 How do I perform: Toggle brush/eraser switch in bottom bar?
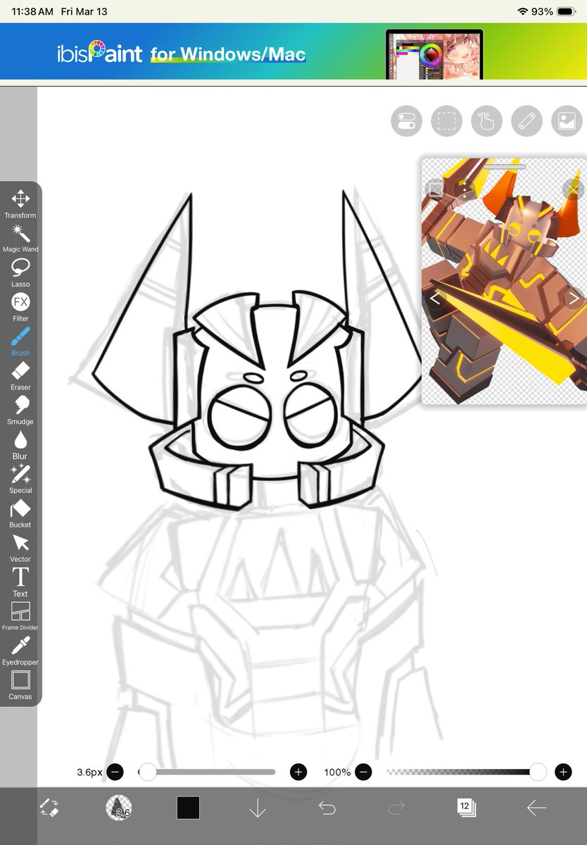tap(49, 808)
